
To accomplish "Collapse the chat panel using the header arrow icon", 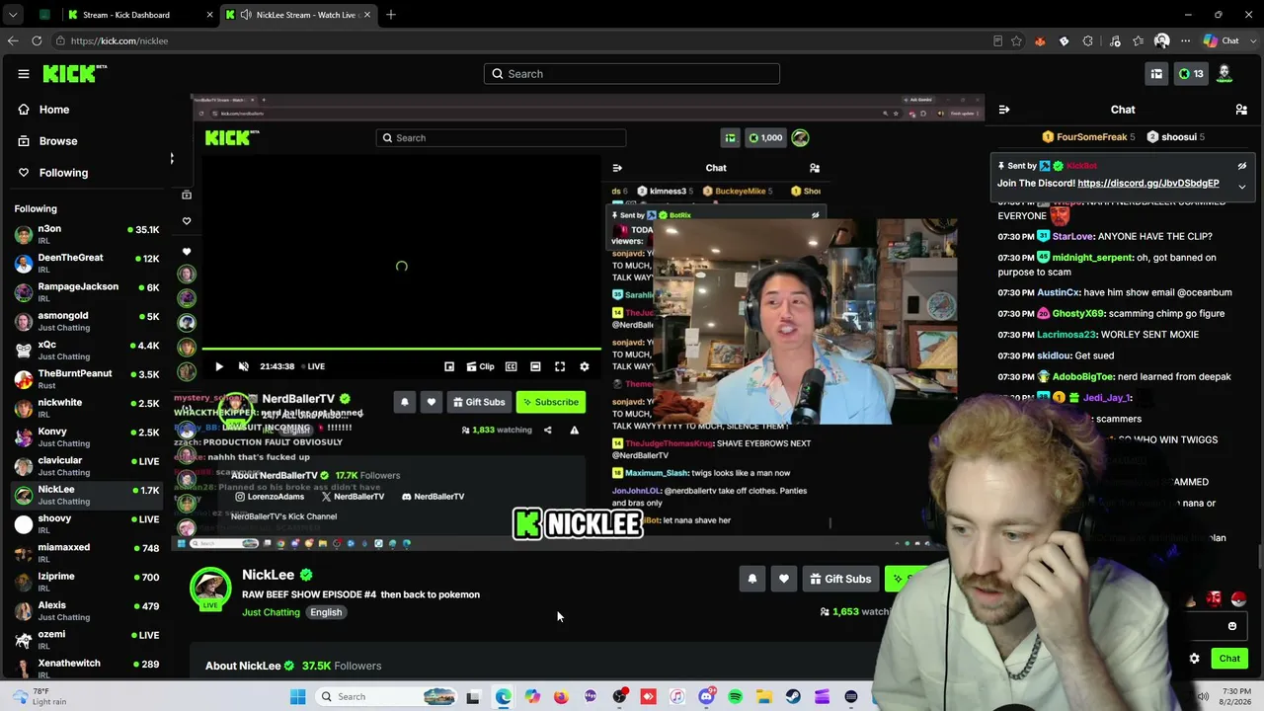I will pos(1003,110).
